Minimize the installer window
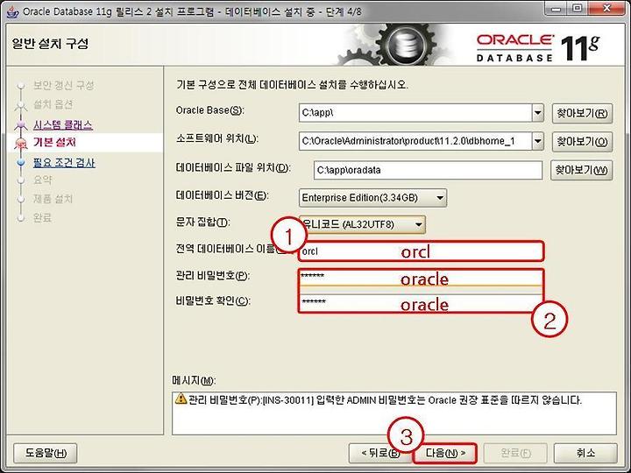 [x=557, y=9]
